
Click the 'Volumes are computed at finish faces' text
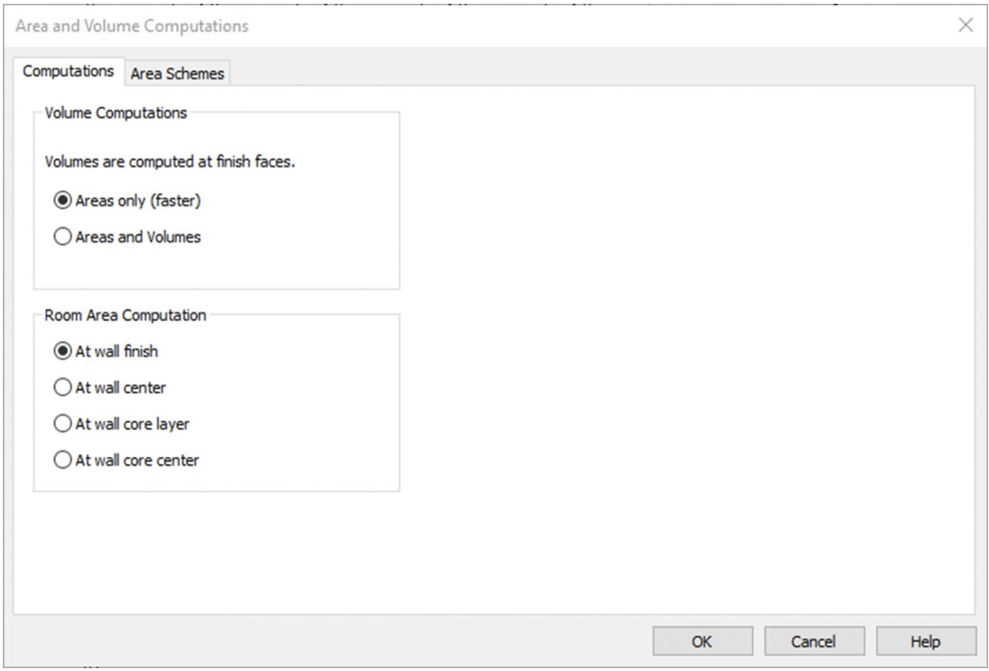point(171,163)
